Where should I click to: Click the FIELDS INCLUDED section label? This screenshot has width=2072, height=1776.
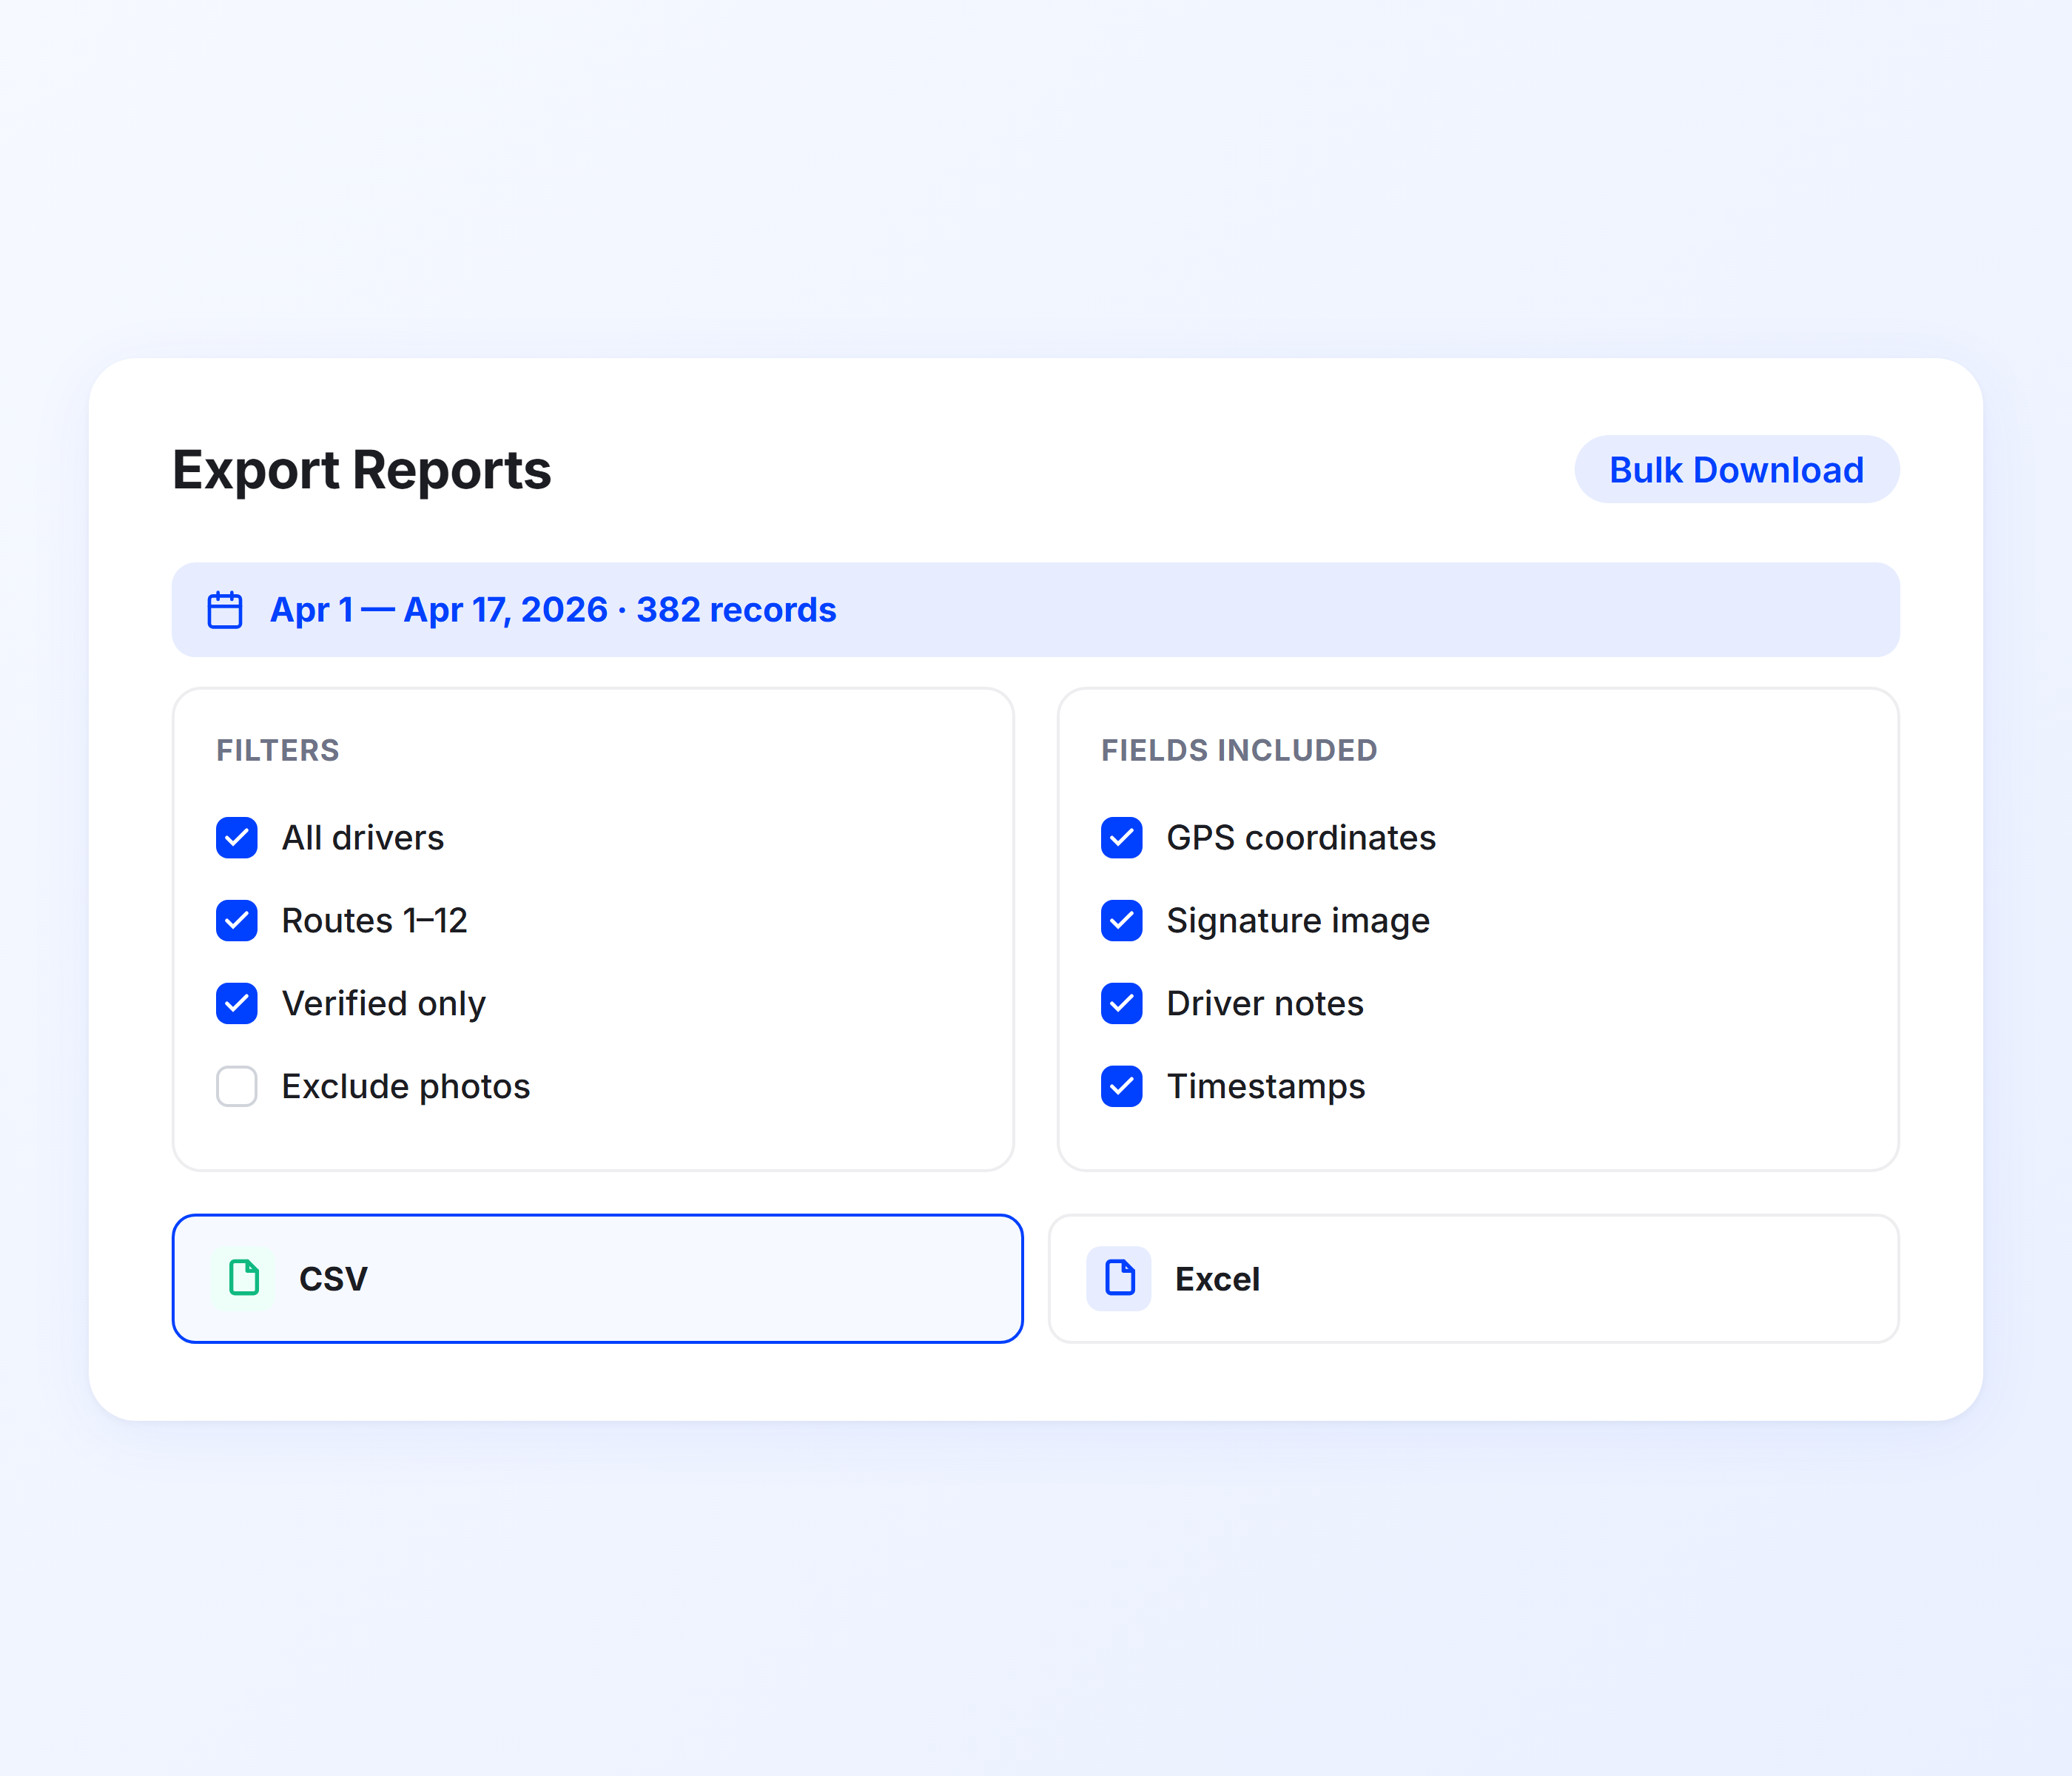(1239, 750)
